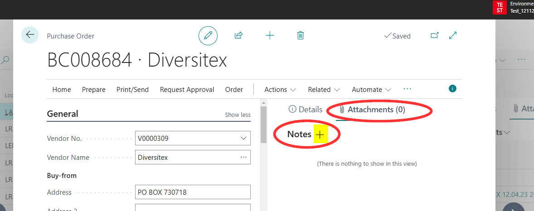This screenshot has height=211, width=534.
Task: Click the BC008684 · Diversitex title
Action: (x=136, y=61)
